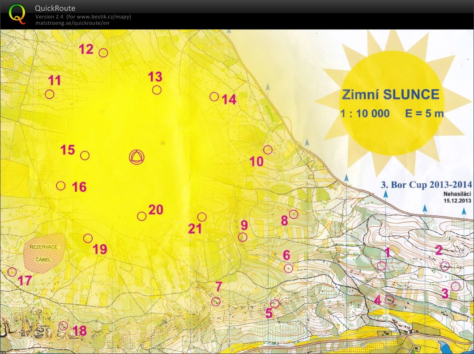Click the control circle marked 4
Image resolution: width=474 pixels, height=354 pixels.
point(389,300)
